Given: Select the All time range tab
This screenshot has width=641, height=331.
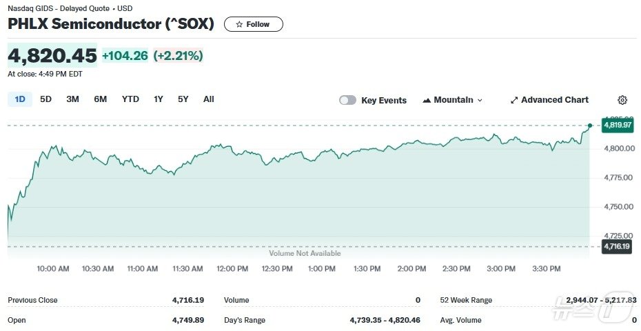Looking at the screenshot, I should 209,99.
